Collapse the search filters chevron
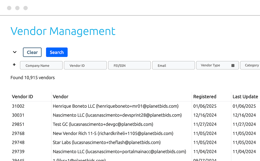 [x=15, y=52]
